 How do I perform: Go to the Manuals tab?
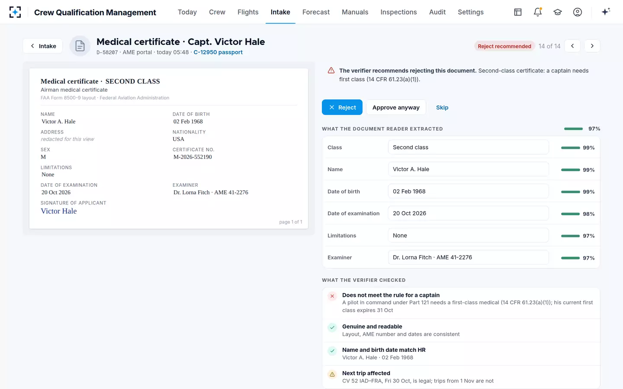(x=355, y=12)
